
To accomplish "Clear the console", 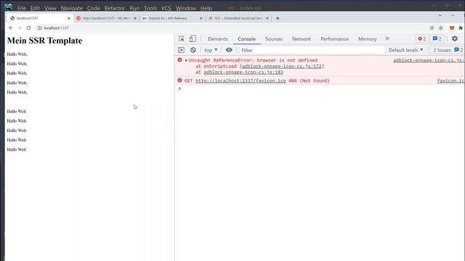I will (193, 50).
